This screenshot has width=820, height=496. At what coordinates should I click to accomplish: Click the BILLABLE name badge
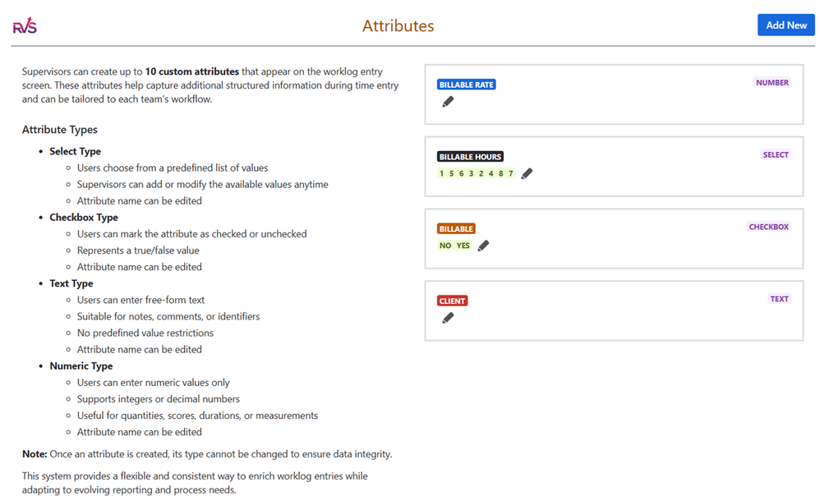tap(456, 228)
